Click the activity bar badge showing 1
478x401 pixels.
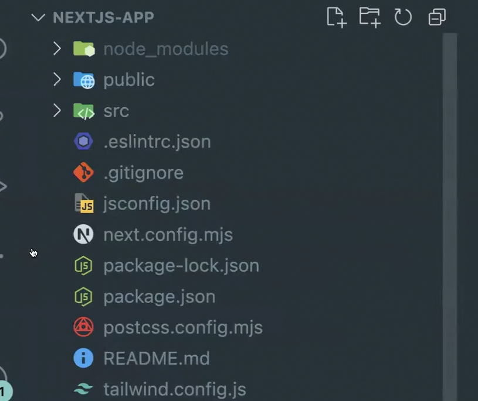(x=4, y=391)
